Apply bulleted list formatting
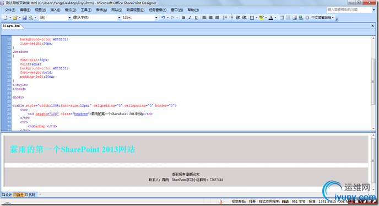Screen dimensions: 379x206 231,18
